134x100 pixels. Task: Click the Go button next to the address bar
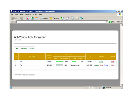coord(111,22)
